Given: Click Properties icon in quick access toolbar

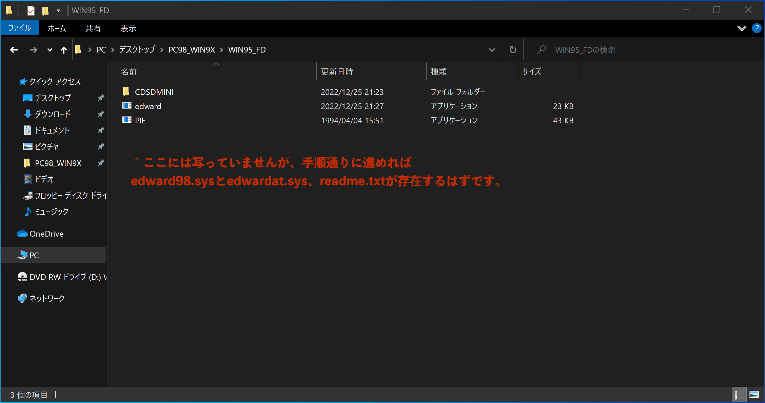Looking at the screenshot, I should point(31,11).
